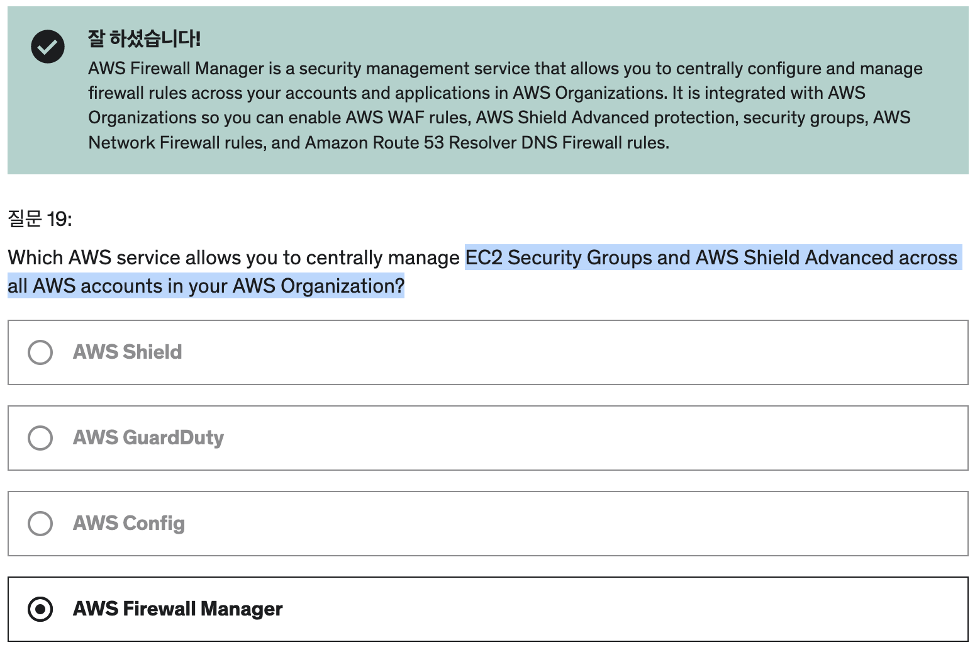
Task: Select the AWS Config radio button
Action: coord(40,524)
